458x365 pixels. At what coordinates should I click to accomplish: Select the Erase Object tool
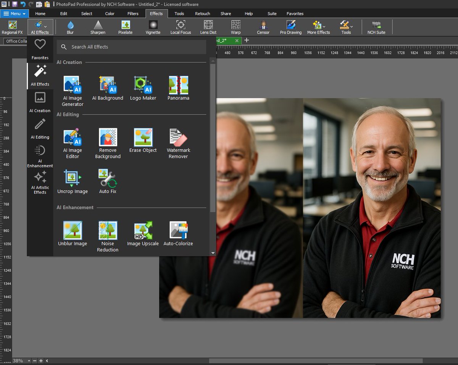pos(143,139)
